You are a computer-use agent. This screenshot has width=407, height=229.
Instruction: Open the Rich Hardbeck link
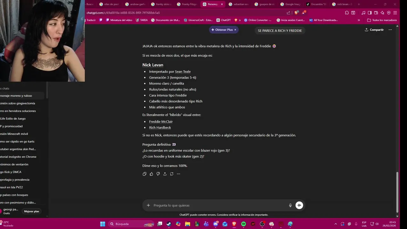click(160, 128)
